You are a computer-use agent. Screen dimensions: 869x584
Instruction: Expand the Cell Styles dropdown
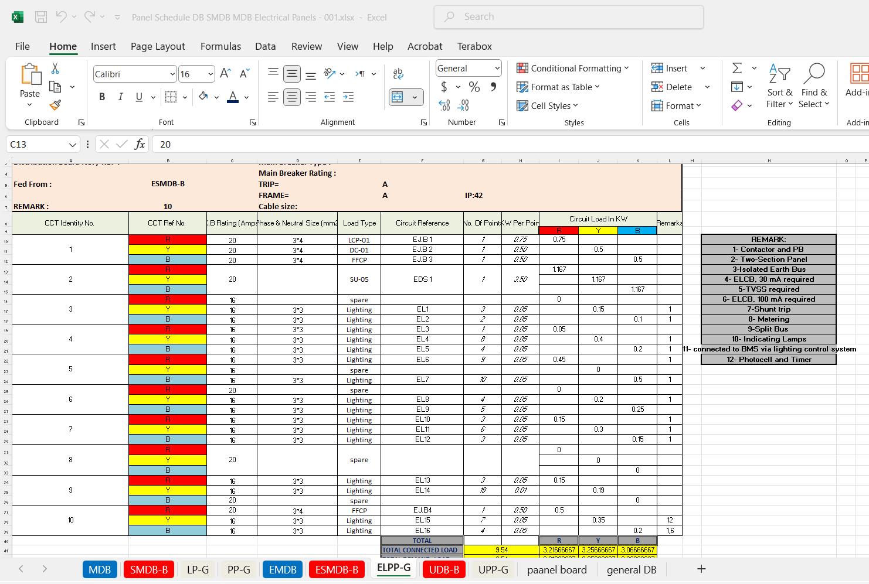pyautogui.click(x=547, y=106)
